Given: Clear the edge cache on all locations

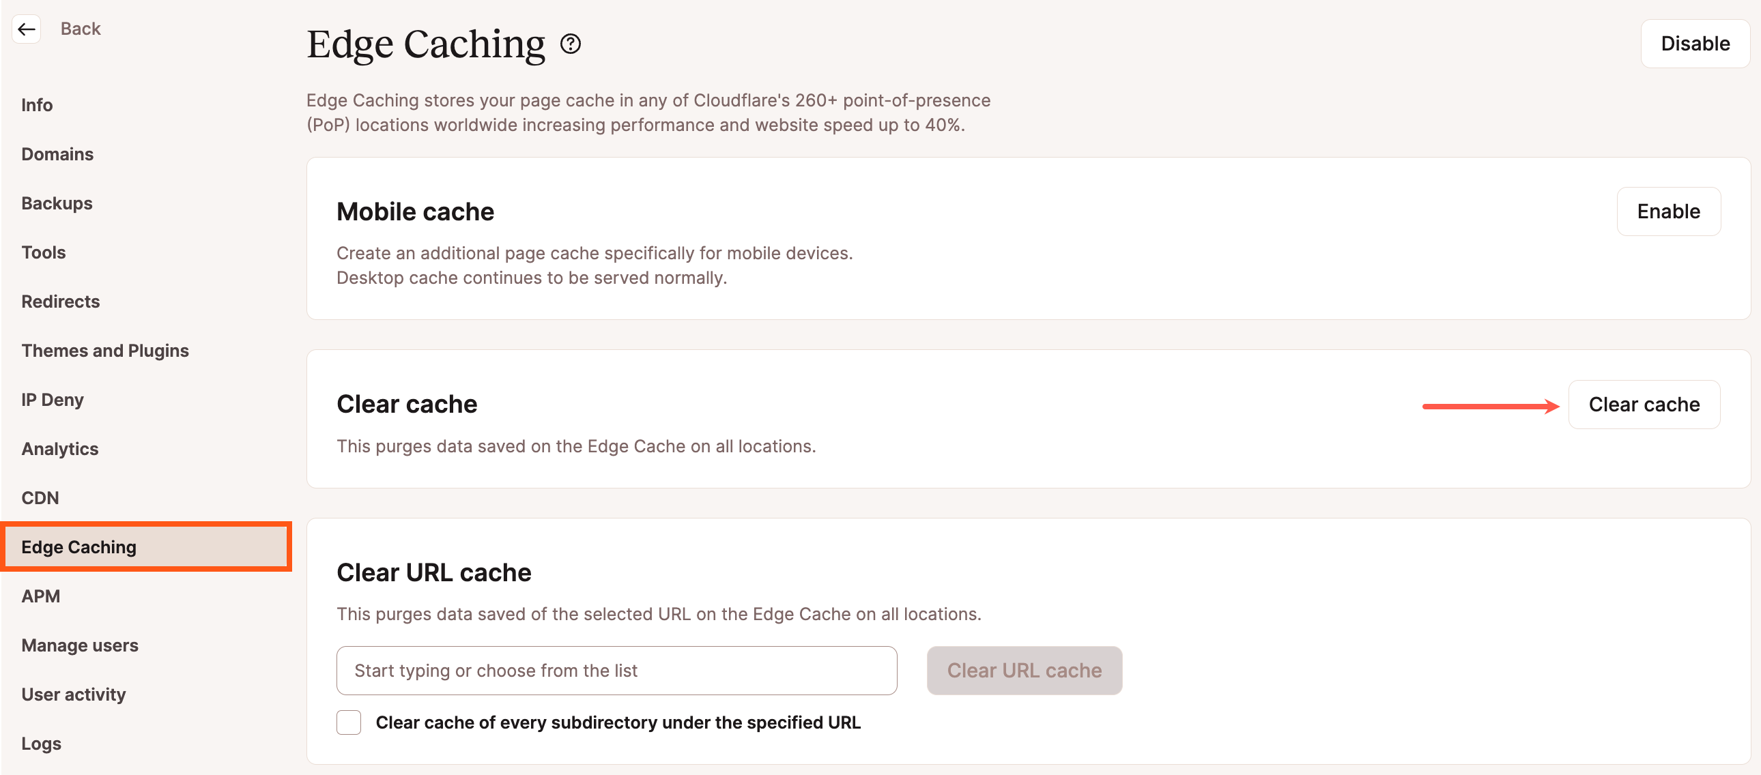Looking at the screenshot, I should 1645,404.
